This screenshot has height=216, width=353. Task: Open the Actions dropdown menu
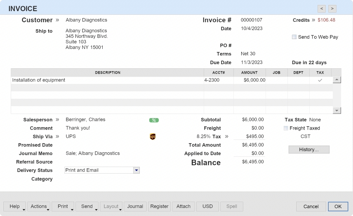(39, 207)
